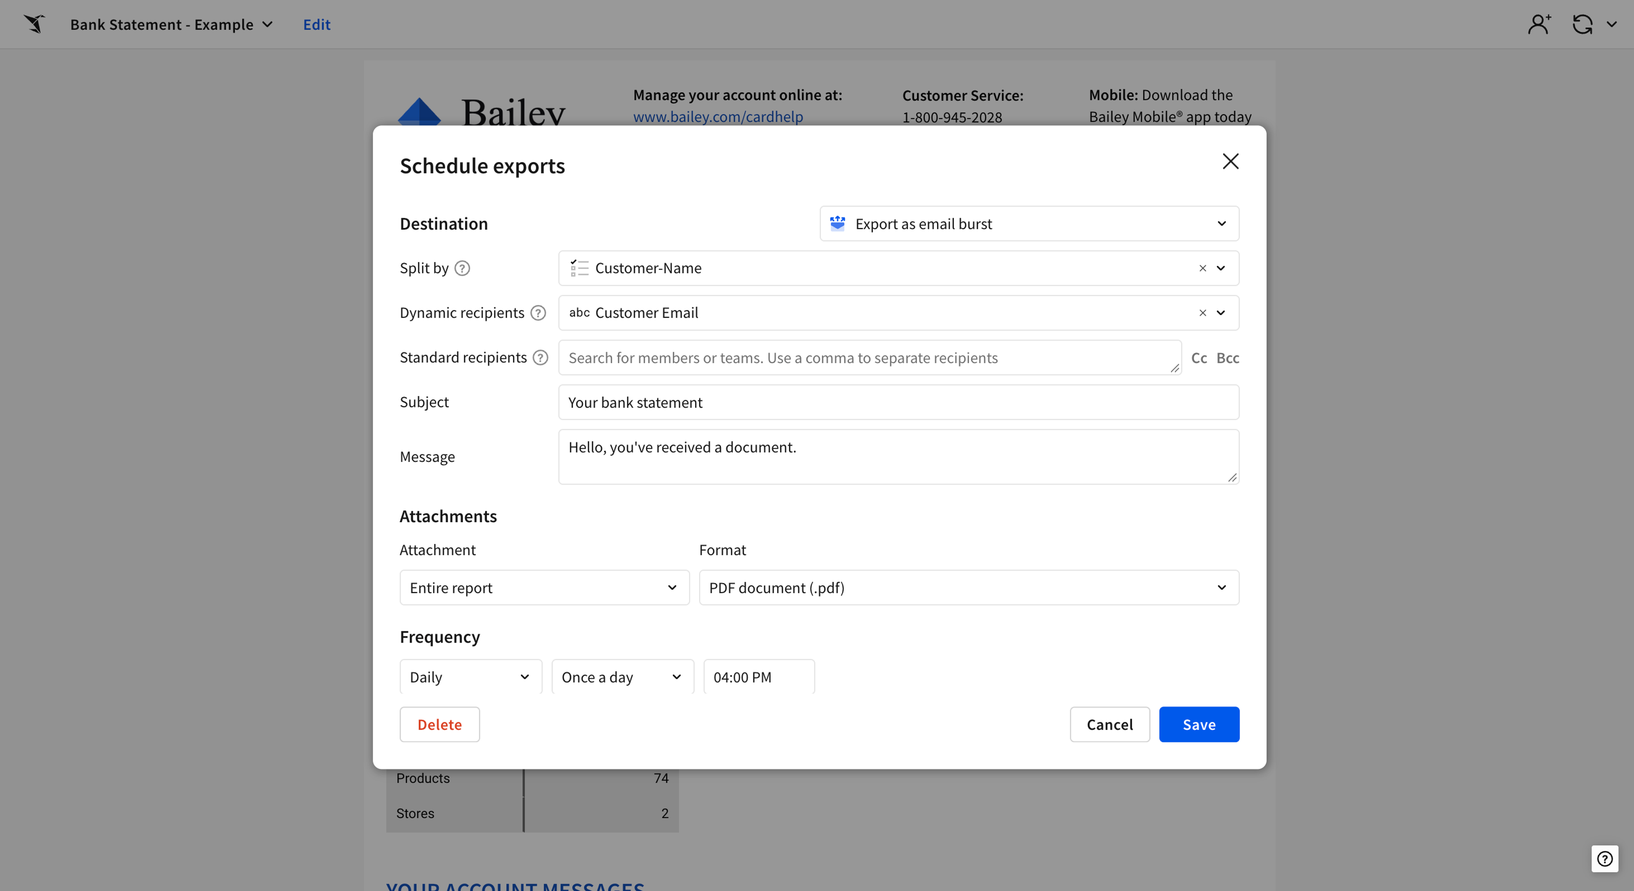This screenshot has width=1634, height=891.
Task: Click the Cancel button
Action: (1109, 724)
